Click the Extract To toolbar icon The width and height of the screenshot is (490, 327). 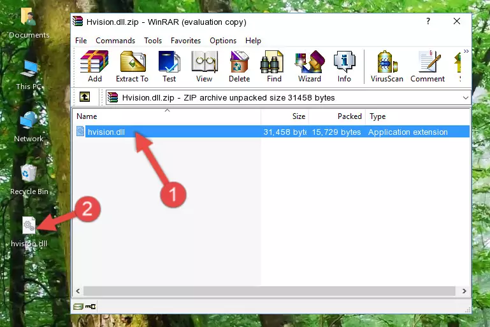coord(132,66)
